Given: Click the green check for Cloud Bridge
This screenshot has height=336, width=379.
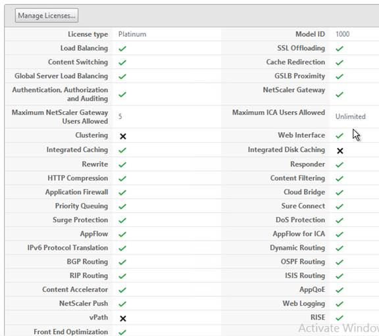Looking at the screenshot, I should pos(340,193).
